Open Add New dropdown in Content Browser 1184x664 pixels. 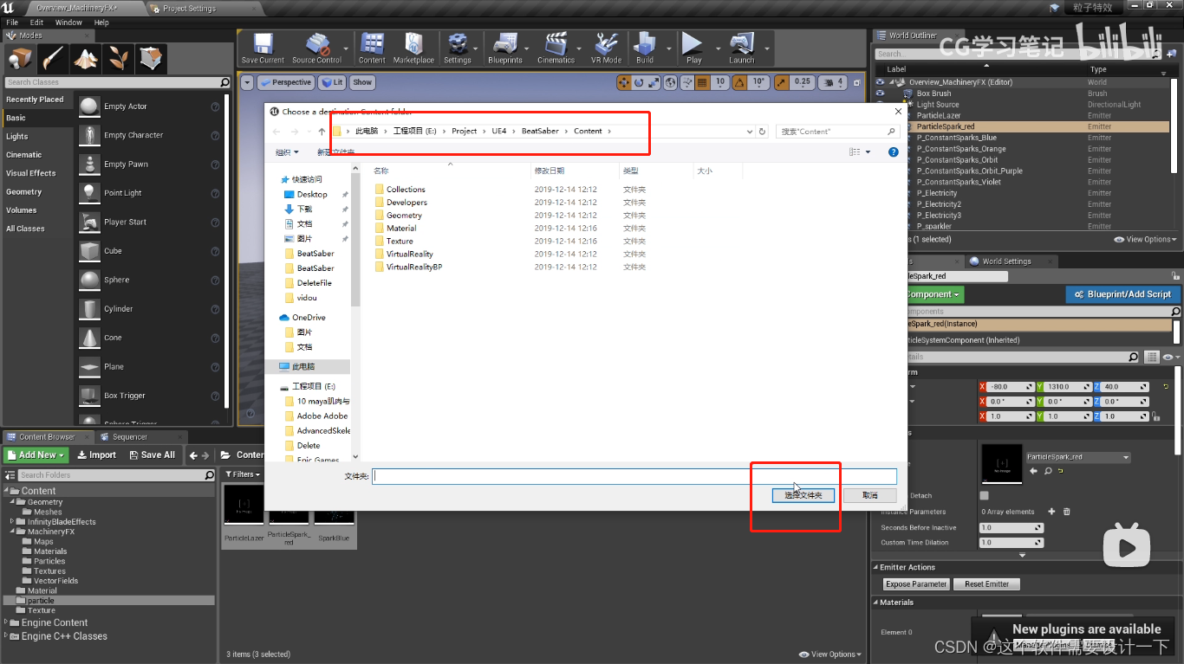36,454
